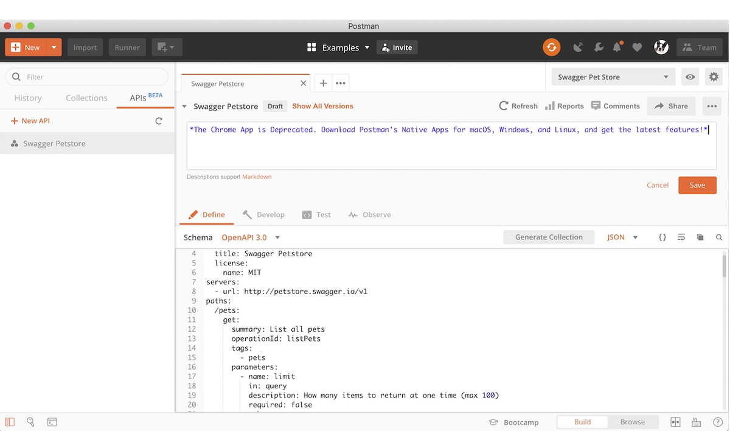
Task: Search within the schema editor
Action: pyautogui.click(x=718, y=237)
